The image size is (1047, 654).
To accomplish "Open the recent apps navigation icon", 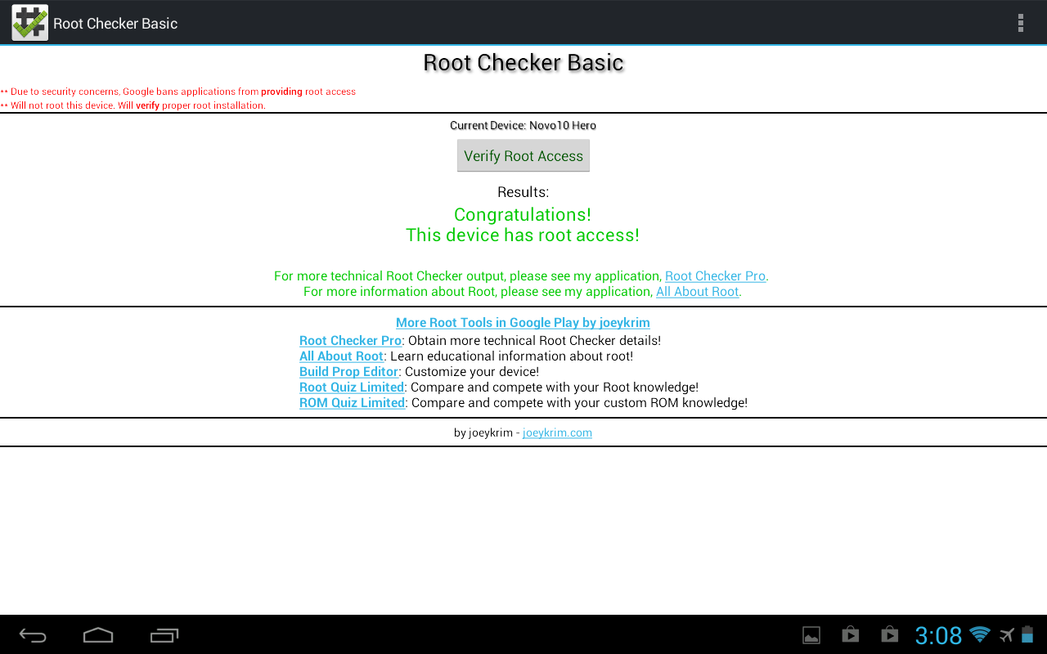I will pyautogui.click(x=164, y=635).
